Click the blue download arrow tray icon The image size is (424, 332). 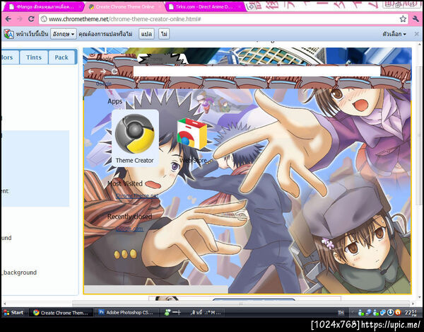point(390,312)
